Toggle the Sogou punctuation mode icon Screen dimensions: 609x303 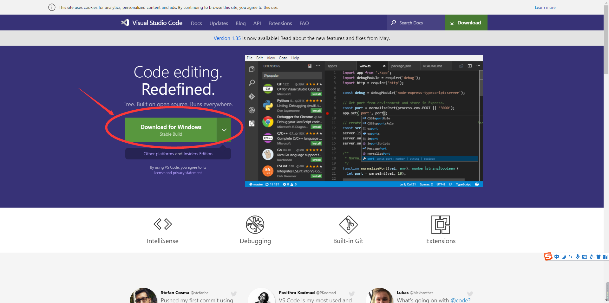[571, 257]
